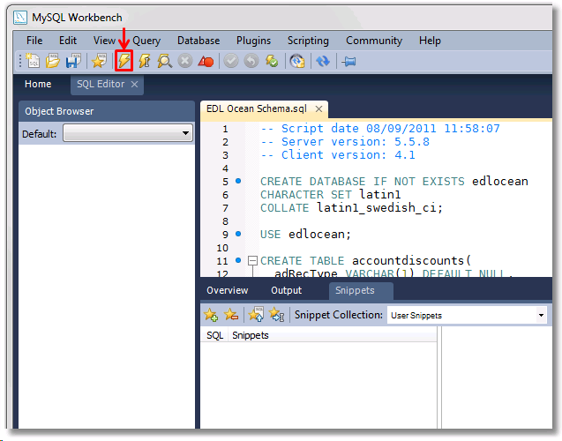Execute current statement lightning cursor icon
This screenshot has height=441, width=562.
click(x=145, y=61)
